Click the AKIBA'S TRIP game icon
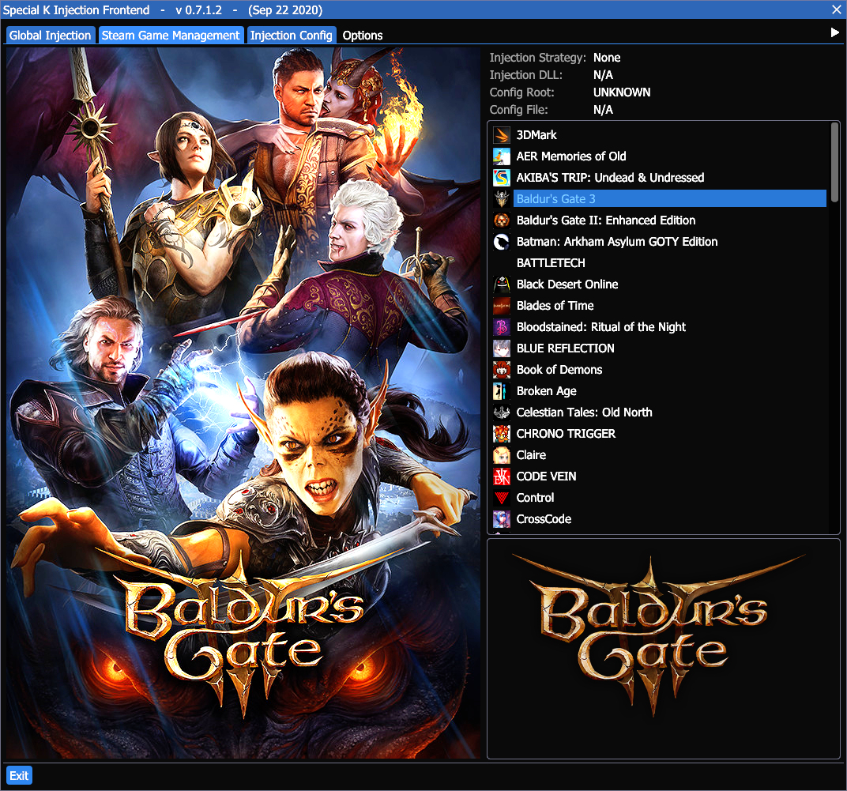847x791 pixels. pos(501,178)
